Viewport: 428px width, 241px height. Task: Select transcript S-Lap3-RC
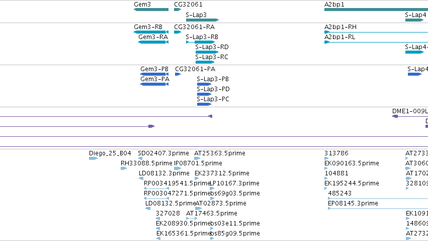[x=212, y=57]
